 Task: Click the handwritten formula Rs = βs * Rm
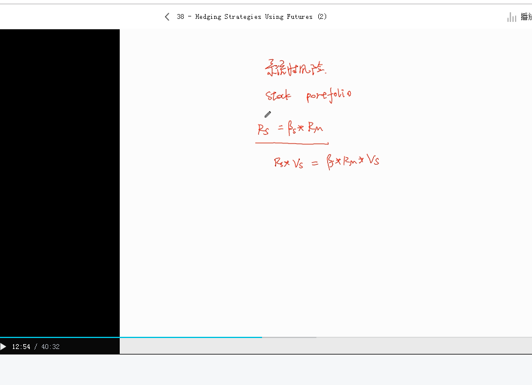pyautogui.click(x=290, y=129)
